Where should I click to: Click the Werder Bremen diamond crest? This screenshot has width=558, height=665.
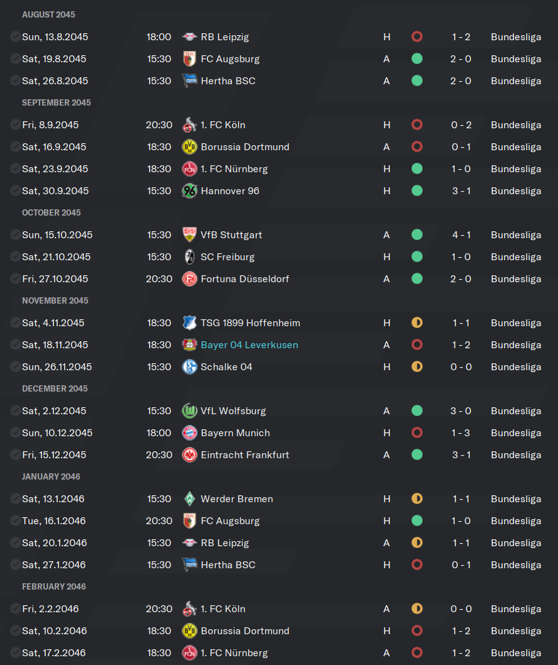click(x=189, y=499)
